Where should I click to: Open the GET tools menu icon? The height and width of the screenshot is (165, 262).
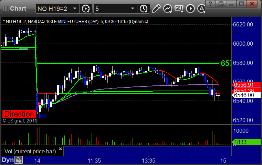179,9
